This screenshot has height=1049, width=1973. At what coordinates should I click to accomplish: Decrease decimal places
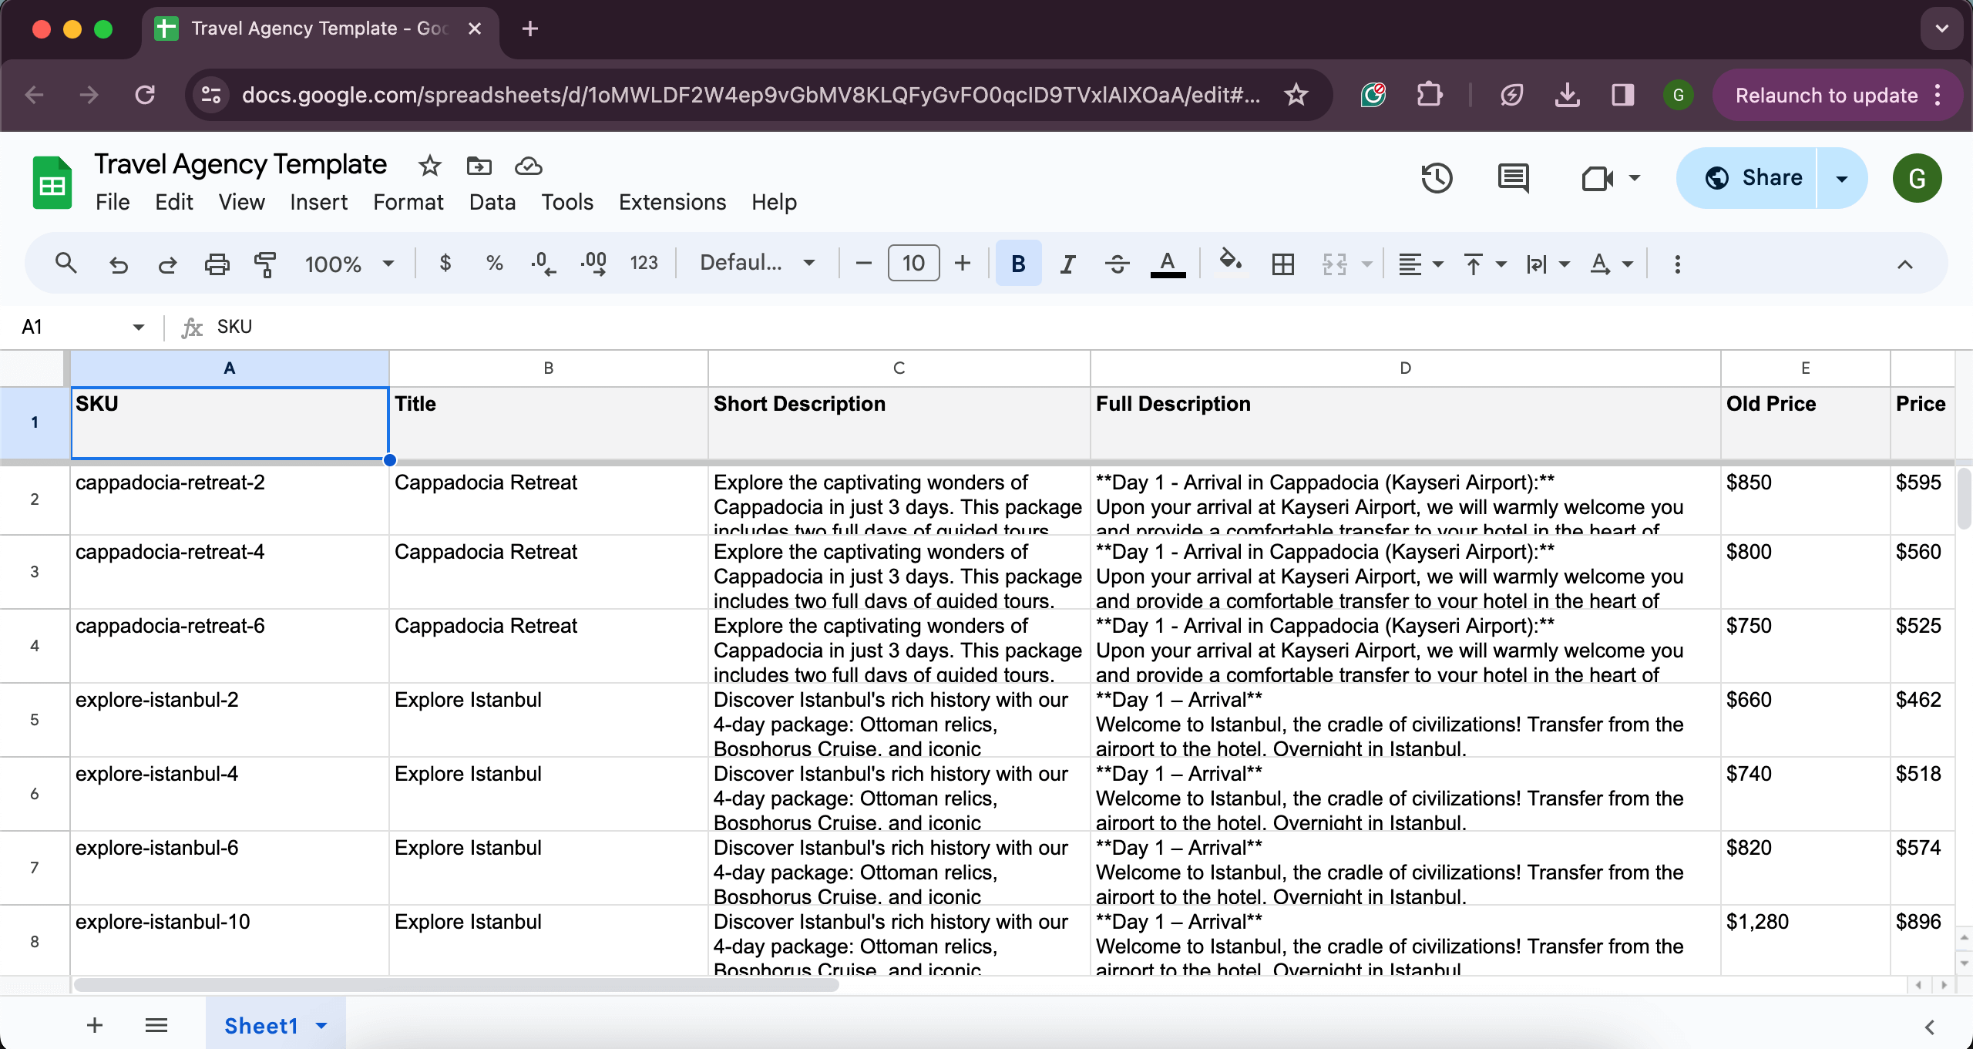coord(543,264)
